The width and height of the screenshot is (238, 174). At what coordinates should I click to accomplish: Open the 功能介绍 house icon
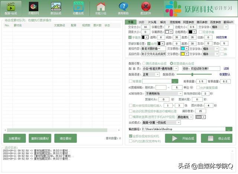101,8
